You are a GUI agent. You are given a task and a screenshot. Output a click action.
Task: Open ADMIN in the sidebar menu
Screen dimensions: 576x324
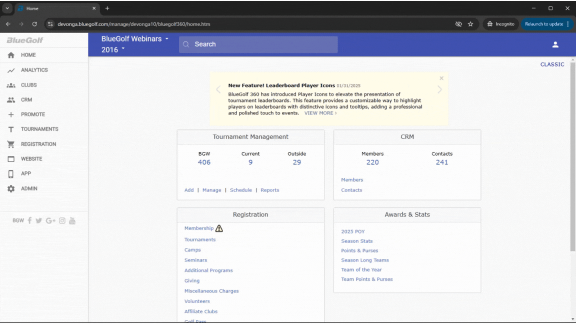pos(29,189)
